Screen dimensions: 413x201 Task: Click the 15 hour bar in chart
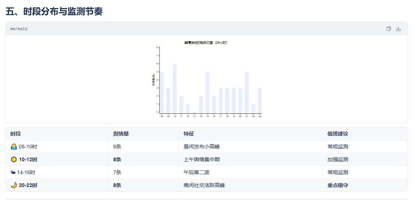point(207,92)
